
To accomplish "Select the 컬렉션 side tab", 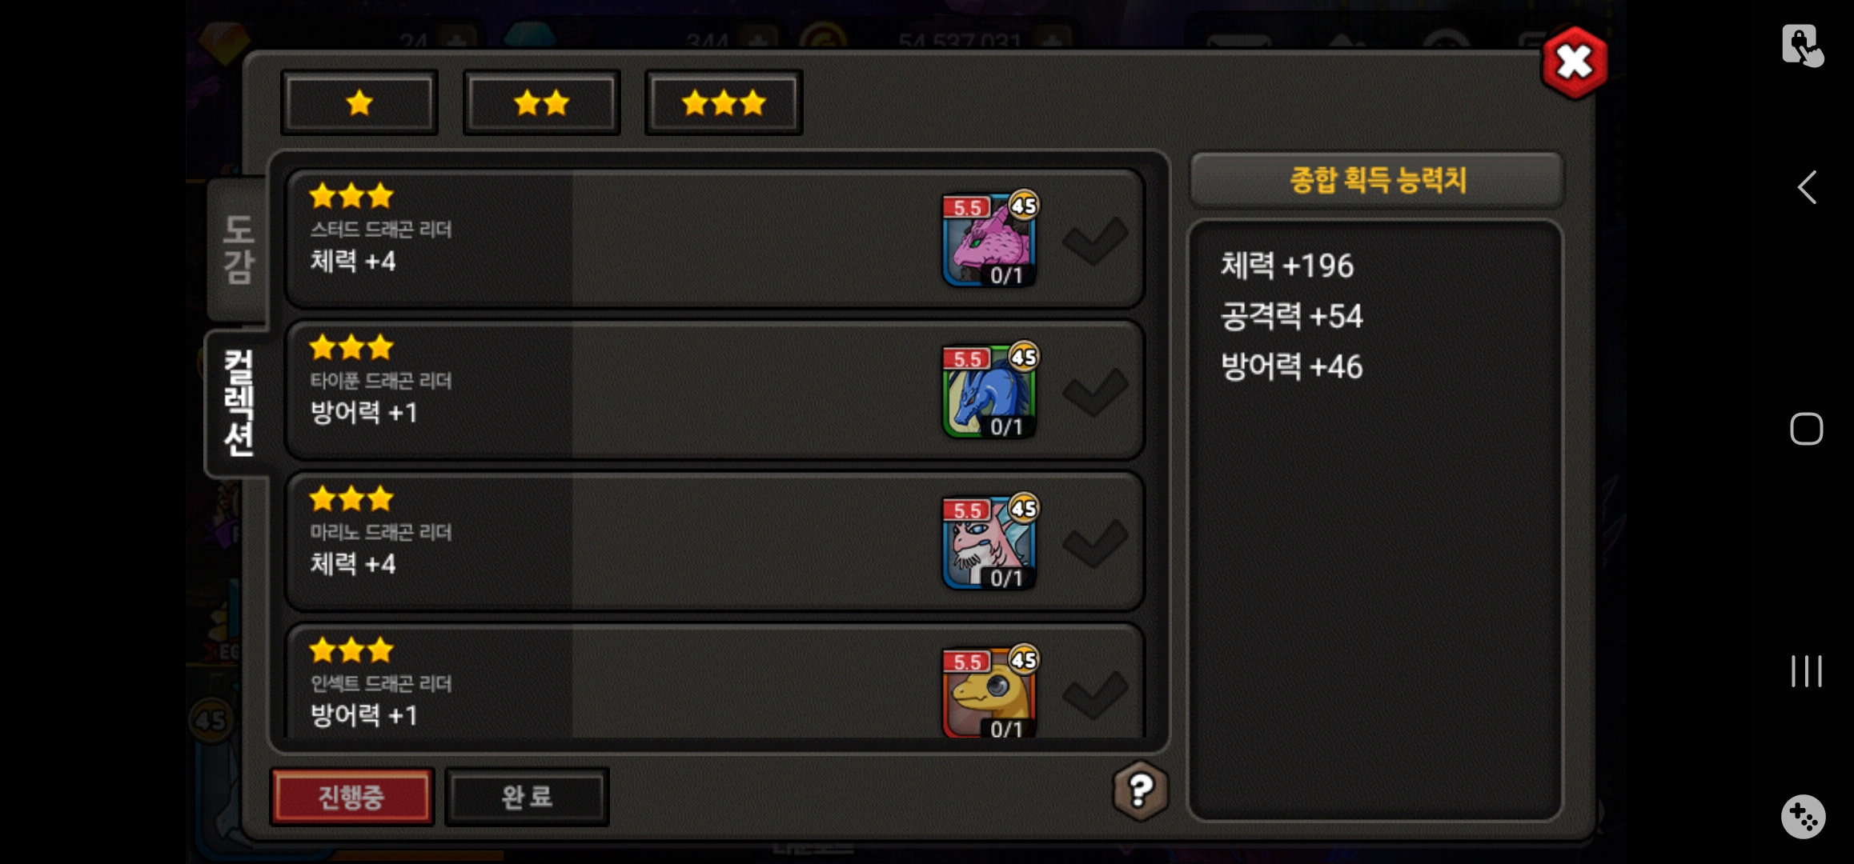I will 238,402.
